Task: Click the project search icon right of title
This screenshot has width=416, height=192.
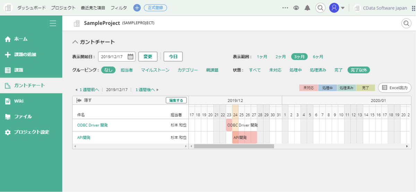Action: [x=406, y=23]
